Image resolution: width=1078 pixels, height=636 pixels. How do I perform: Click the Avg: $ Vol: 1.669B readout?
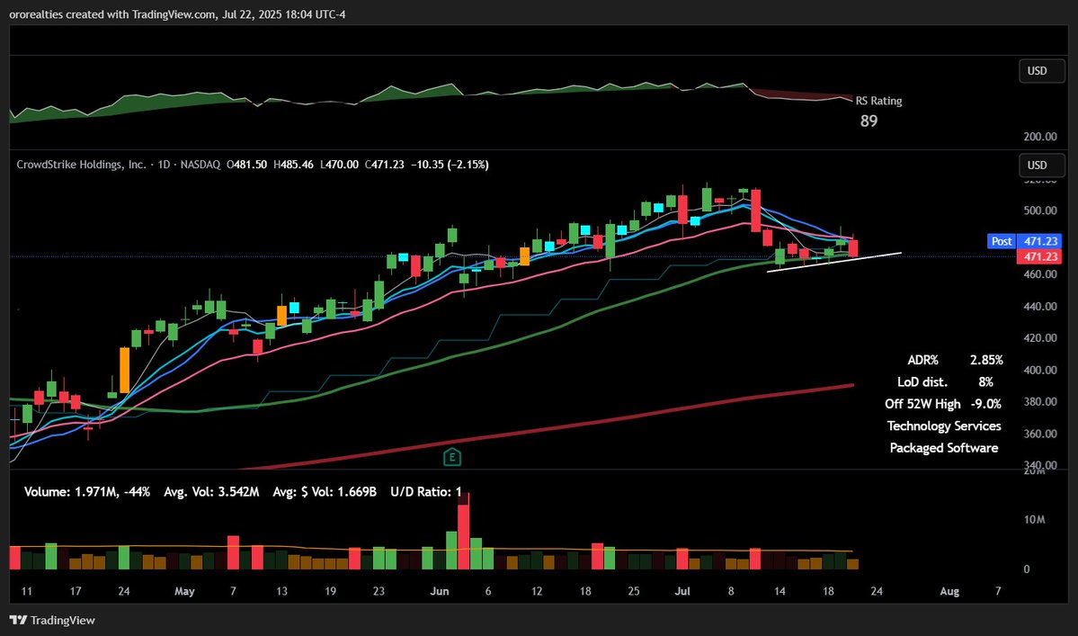point(325,492)
